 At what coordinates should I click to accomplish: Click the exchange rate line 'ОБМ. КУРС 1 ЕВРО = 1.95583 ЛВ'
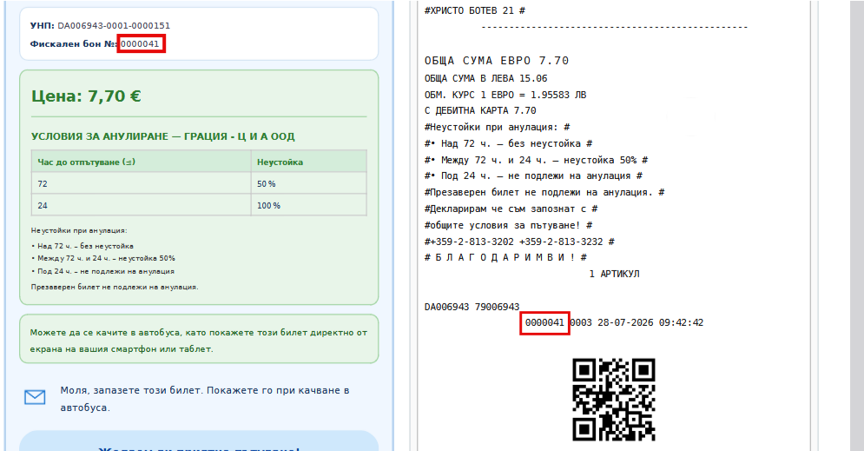505,95
